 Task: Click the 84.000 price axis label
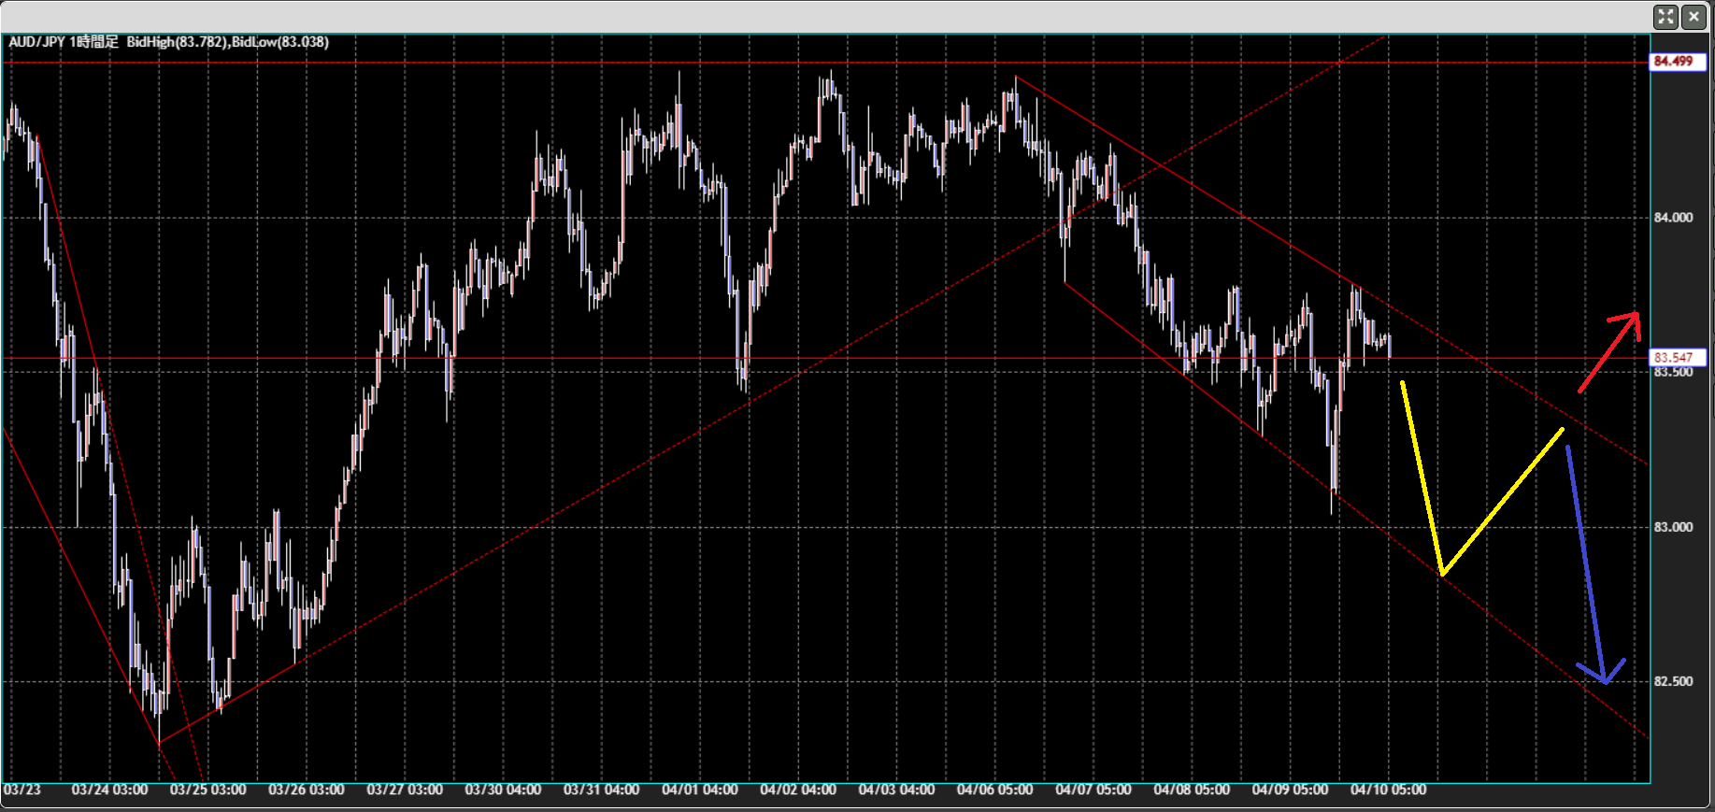pos(1673,218)
